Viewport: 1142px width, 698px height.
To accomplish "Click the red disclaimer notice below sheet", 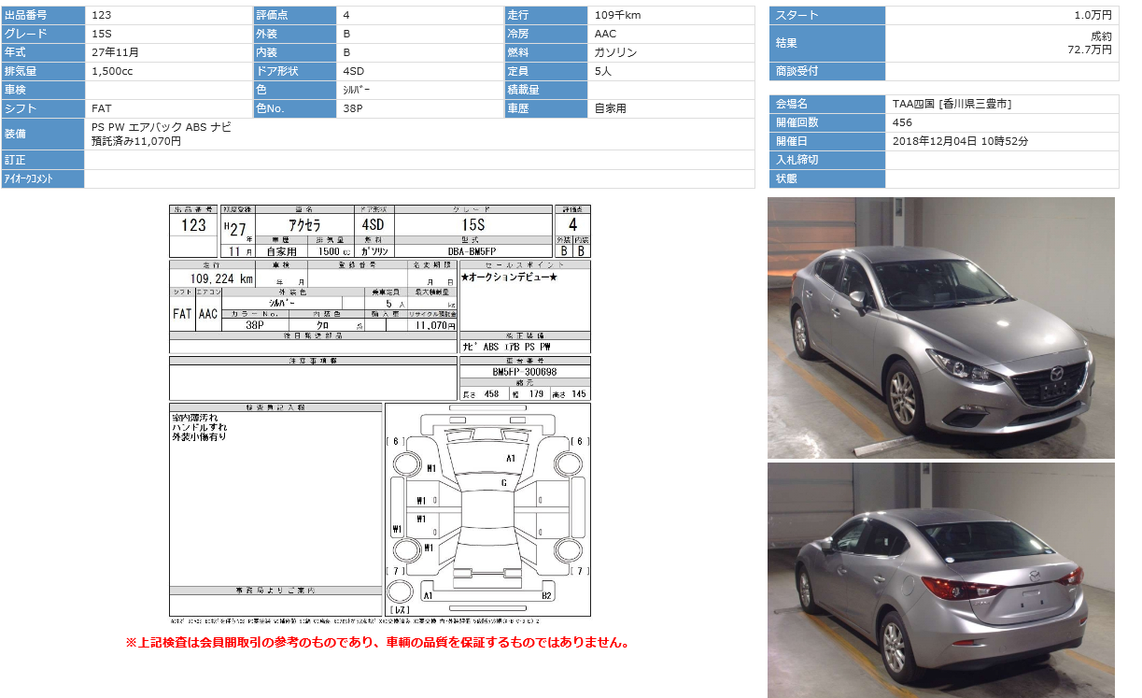I will (x=377, y=643).
